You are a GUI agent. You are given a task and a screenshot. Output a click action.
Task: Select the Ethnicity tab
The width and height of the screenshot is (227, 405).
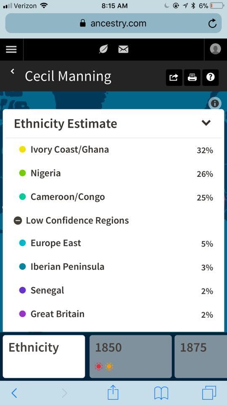44,356
